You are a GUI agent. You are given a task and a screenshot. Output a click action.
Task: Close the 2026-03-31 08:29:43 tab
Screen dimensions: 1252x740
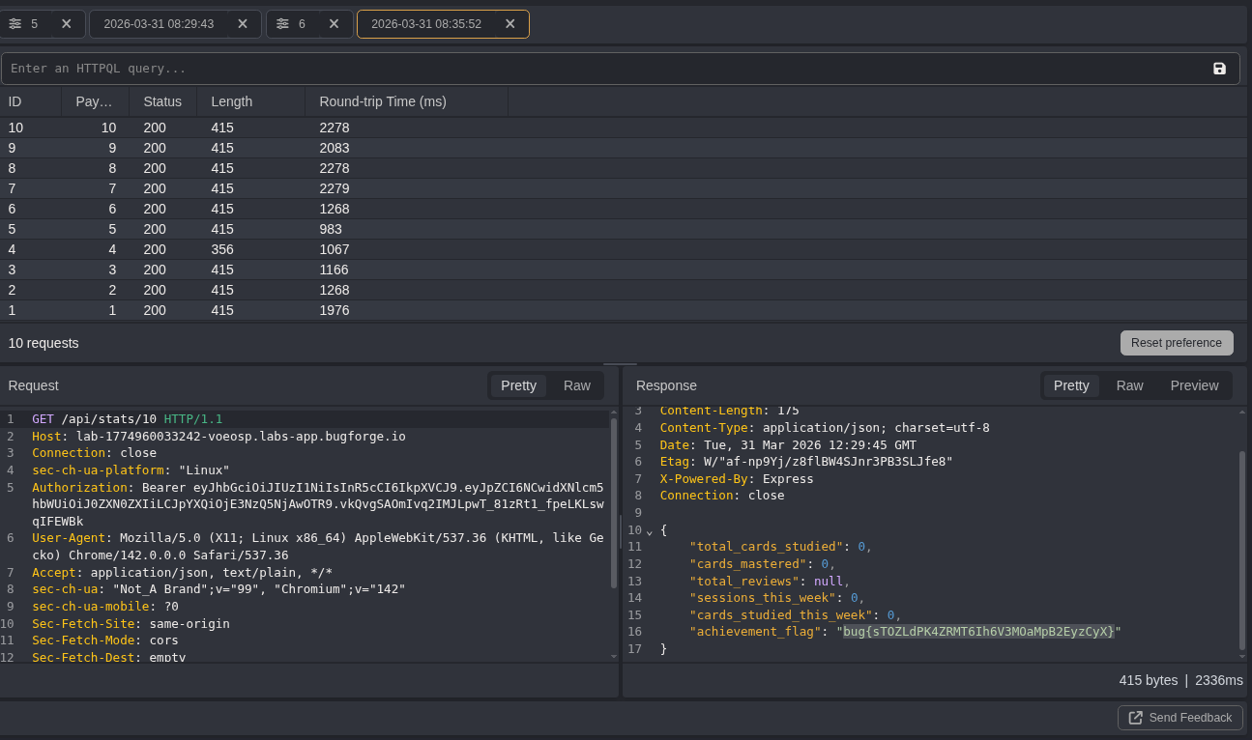point(243,23)
